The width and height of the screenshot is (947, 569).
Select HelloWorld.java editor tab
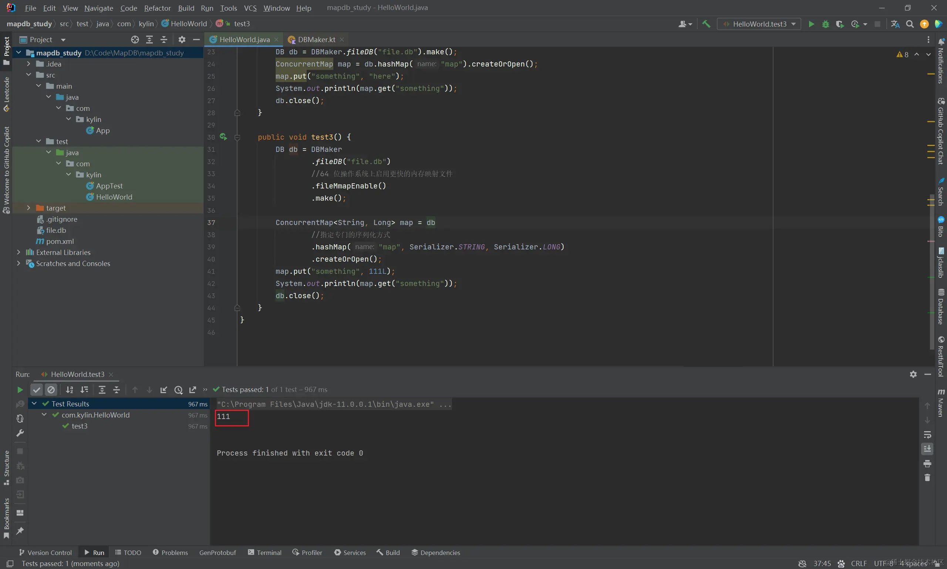(x=244, y=40)
